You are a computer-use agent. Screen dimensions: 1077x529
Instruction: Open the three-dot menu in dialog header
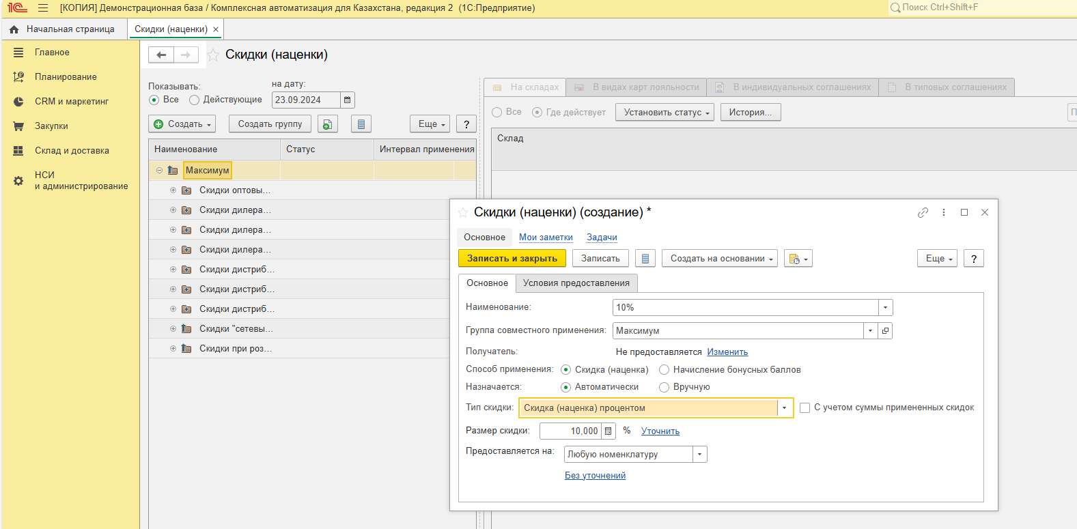coord(944,212)
